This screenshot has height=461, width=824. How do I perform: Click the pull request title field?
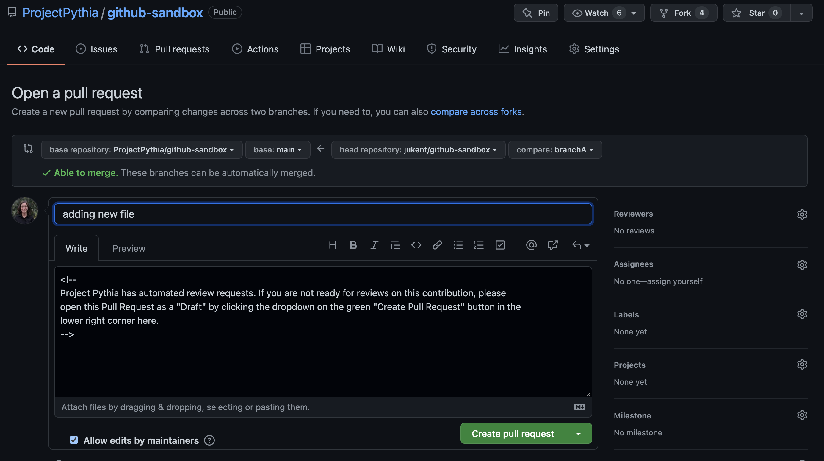323,214
